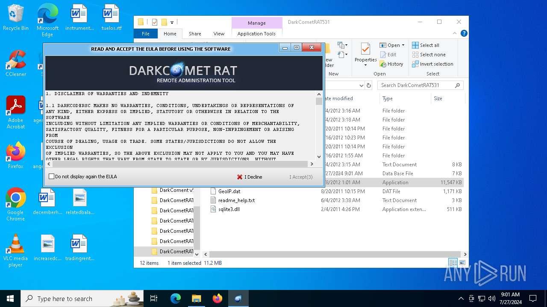547x307 pixels.
Task: Open Google Chrome desktop icon
Action: pos(16,205)
